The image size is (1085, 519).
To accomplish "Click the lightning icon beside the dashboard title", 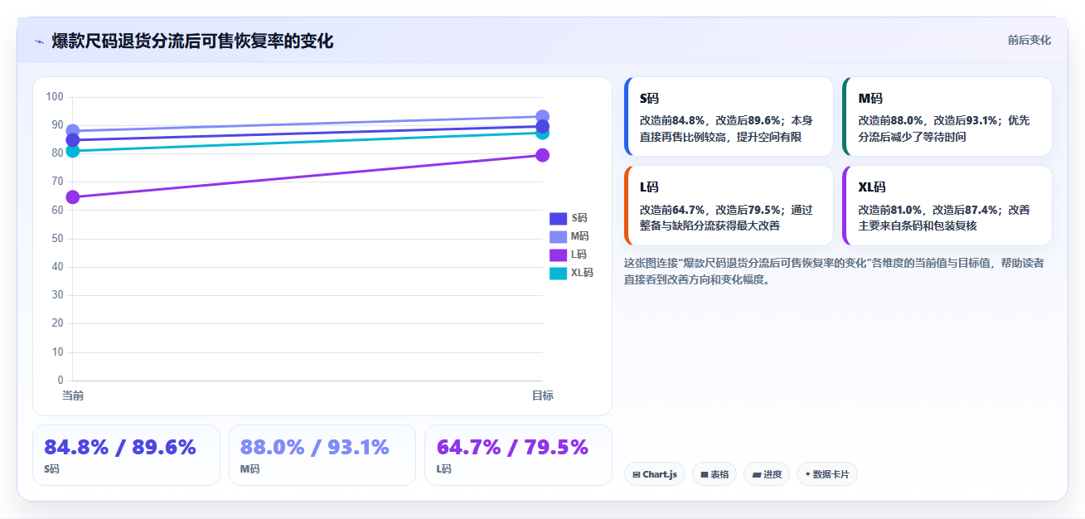I will (39, 41).
